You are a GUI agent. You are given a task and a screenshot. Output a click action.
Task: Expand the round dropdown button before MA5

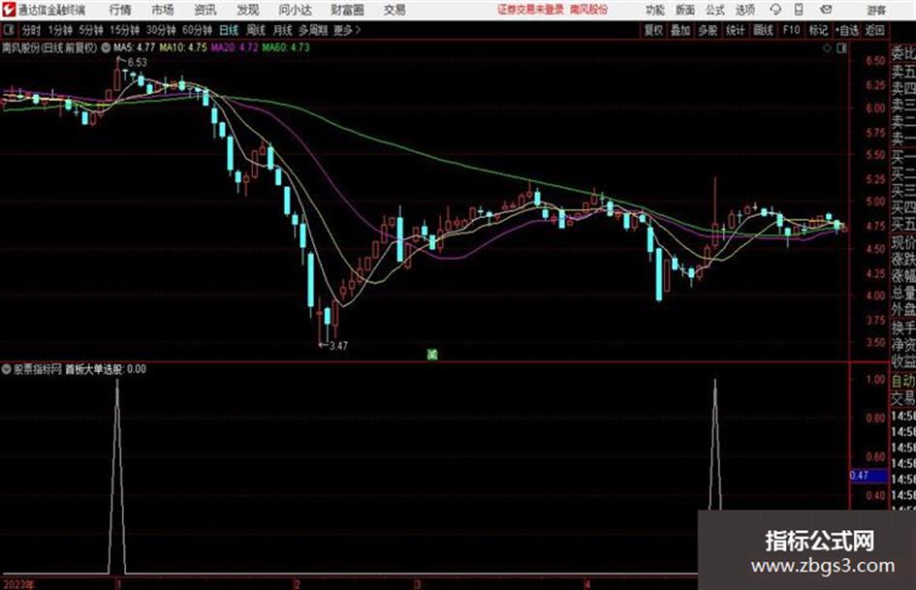tap(106, 47)
